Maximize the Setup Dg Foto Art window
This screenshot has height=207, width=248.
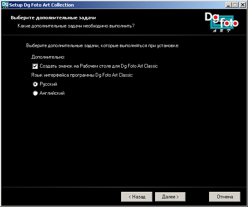tap(235, 5)
